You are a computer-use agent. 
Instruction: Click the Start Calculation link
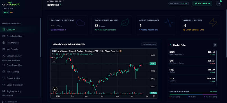[x=58, y=30]
